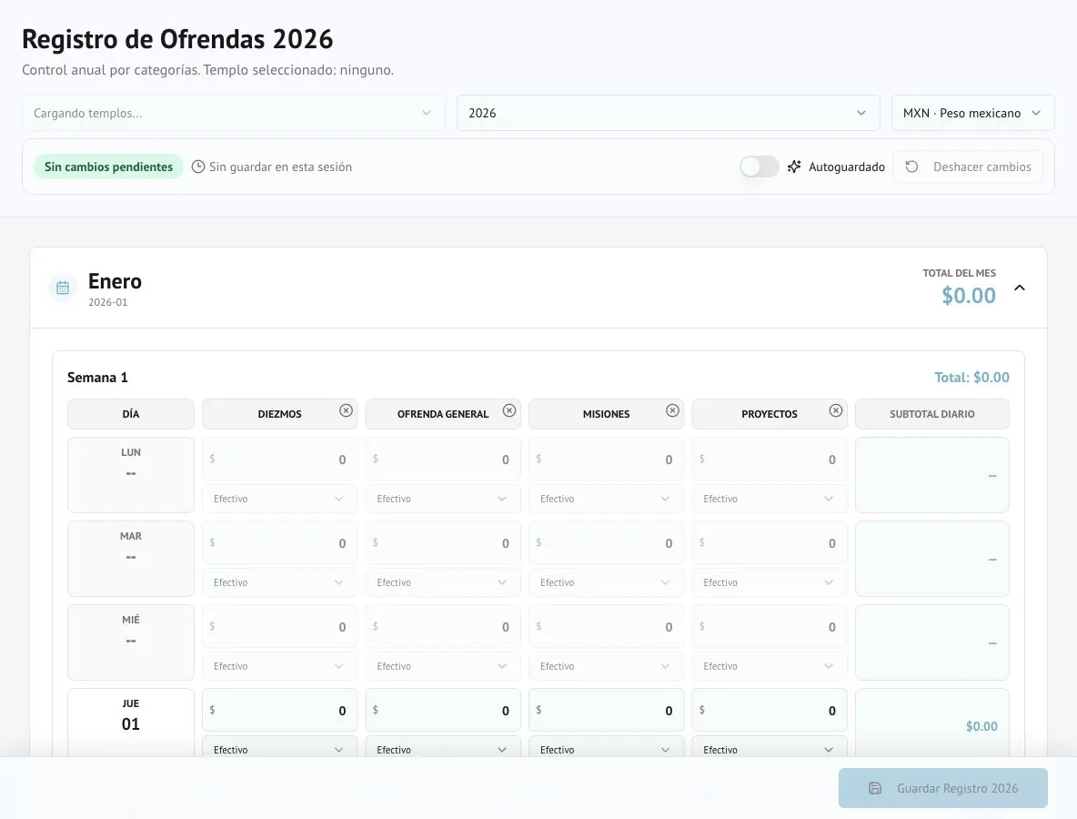Open the temple selector dropdown
The width and height of the screenshot is (1077, 819).
coord(234,113)
